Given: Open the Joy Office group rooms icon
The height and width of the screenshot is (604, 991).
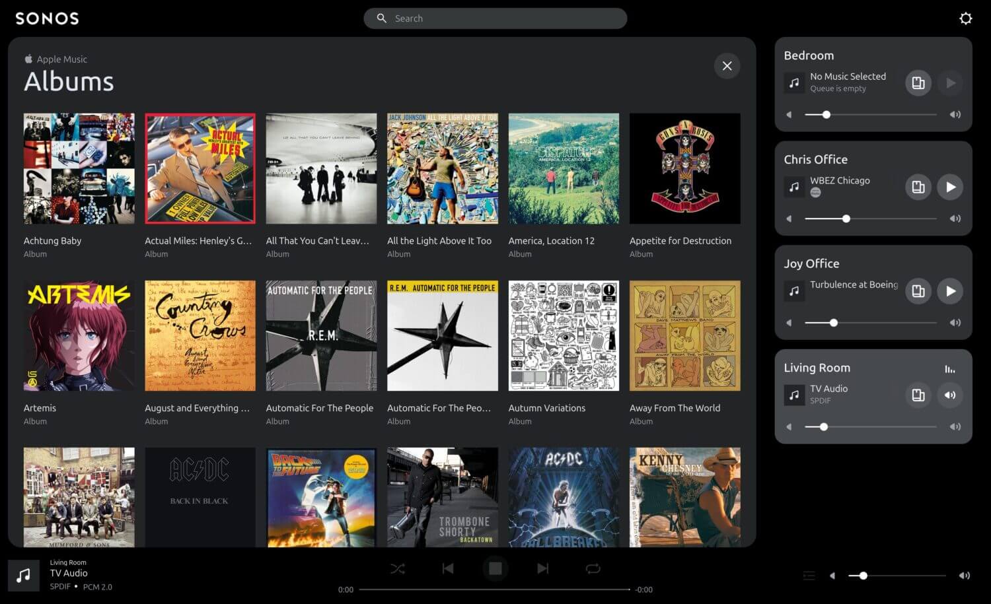Looking at the screenshot, I should [918, 291].
